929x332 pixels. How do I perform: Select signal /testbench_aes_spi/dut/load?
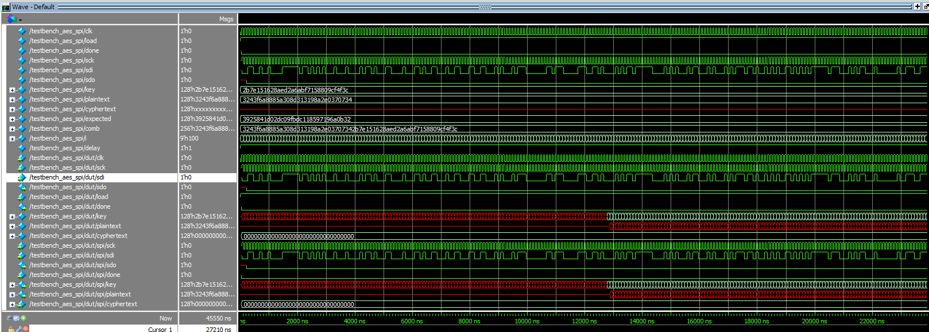[68, 197]
